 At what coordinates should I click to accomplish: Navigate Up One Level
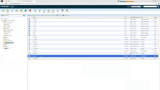click(37, 15)
